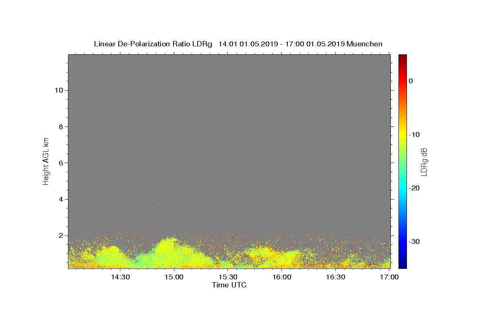Select the 14:30 time axis label
The width and height of the screenshot is (483, 322).
[120, 277]
